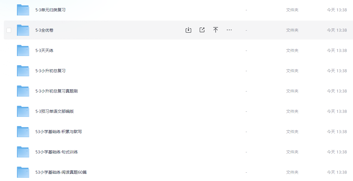The image size is (353, 181).
Task: Click the 文件夹 type label on 5·3预习单语文部编版 row
Action: tap(292, 111)
